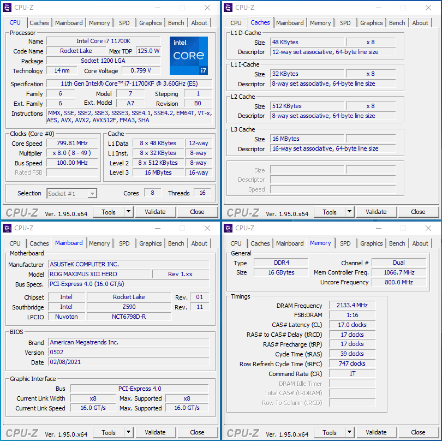Click the 799.81 MHz core speed value

(x=72, y=143)
